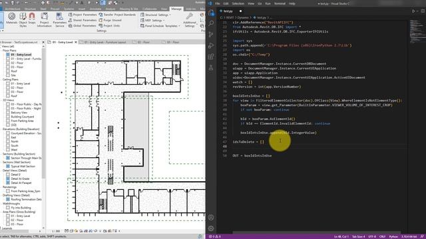
Task: Open errors and warnings in VS Code status bar
Action: click(214, 236)
